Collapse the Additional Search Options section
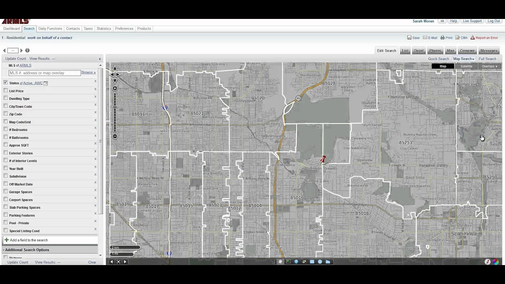This screenshot has width=505, height=284. coord(27,250)
